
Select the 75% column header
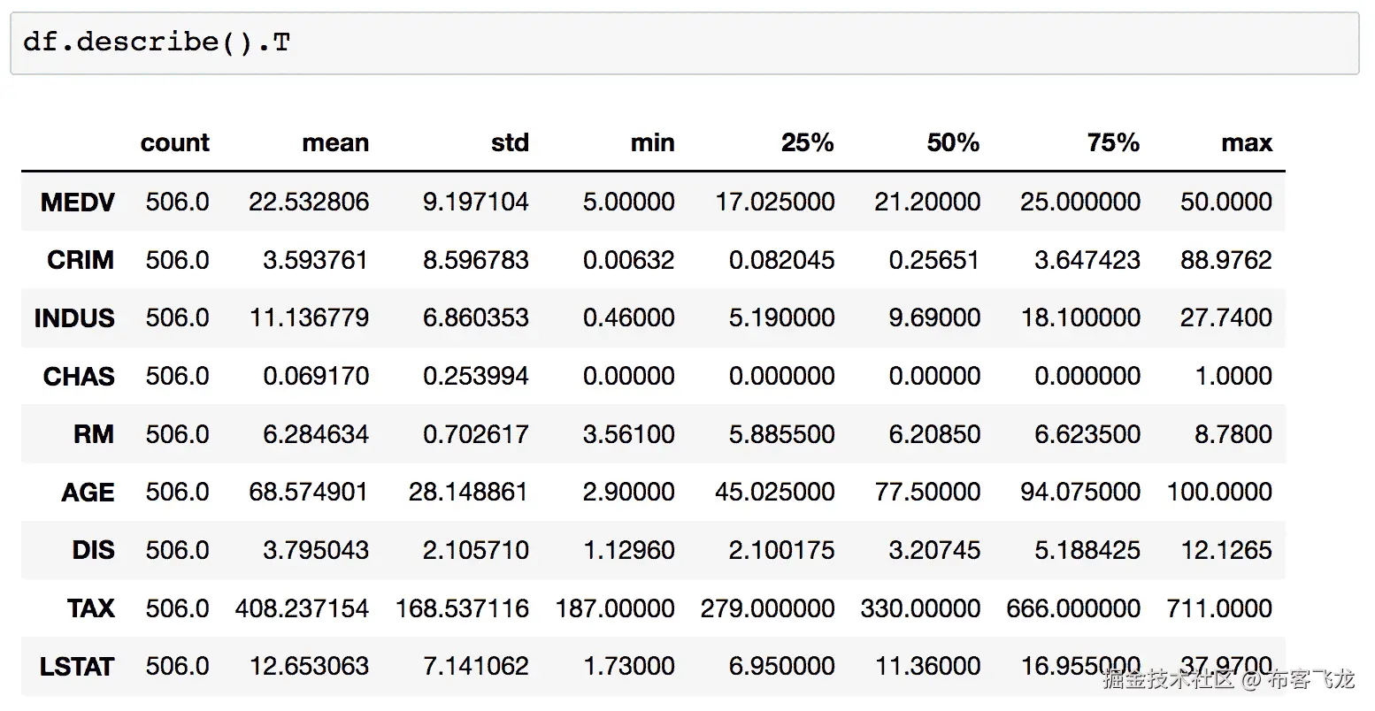click(x=1113, y=142)
